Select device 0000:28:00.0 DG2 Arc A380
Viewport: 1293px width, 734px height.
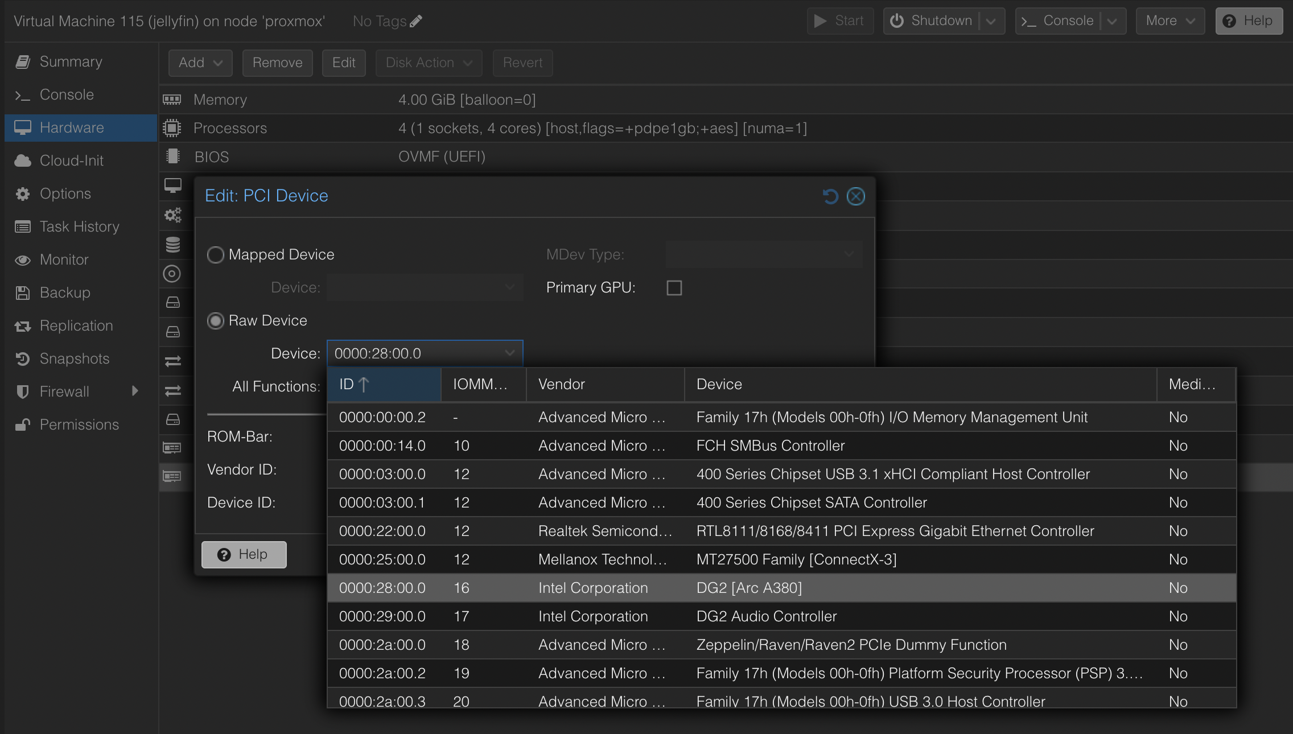point(781,588)
